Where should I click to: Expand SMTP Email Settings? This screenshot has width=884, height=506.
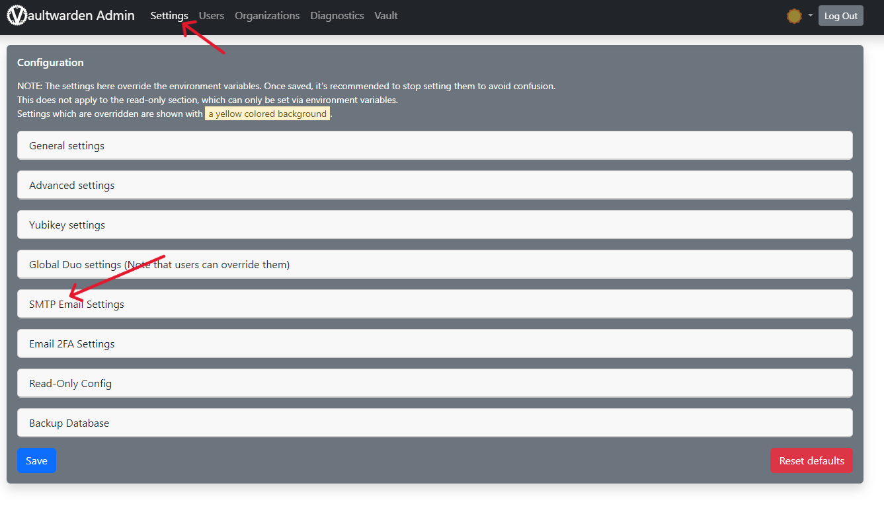point(435,304)
